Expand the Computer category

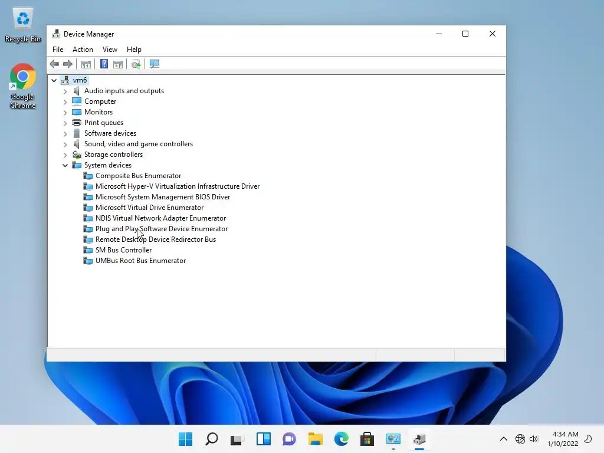click(x=65, y=101)
